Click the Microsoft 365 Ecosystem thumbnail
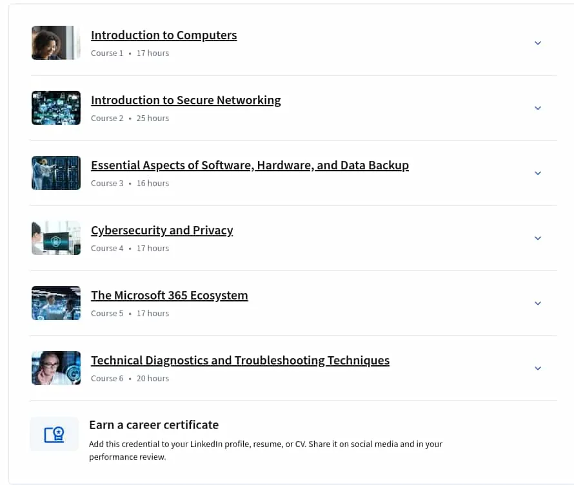Screen dimensions: 574x485 [56, 303]
